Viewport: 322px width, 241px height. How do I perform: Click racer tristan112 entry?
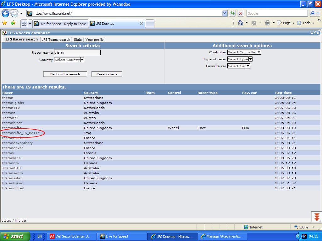click(11, 108)
